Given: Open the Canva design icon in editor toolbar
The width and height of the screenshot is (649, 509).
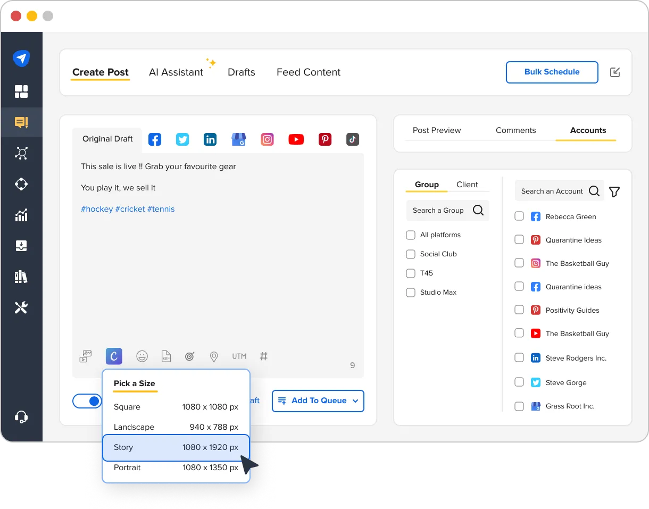Looking at the screenshot, I should coord(114,356).
